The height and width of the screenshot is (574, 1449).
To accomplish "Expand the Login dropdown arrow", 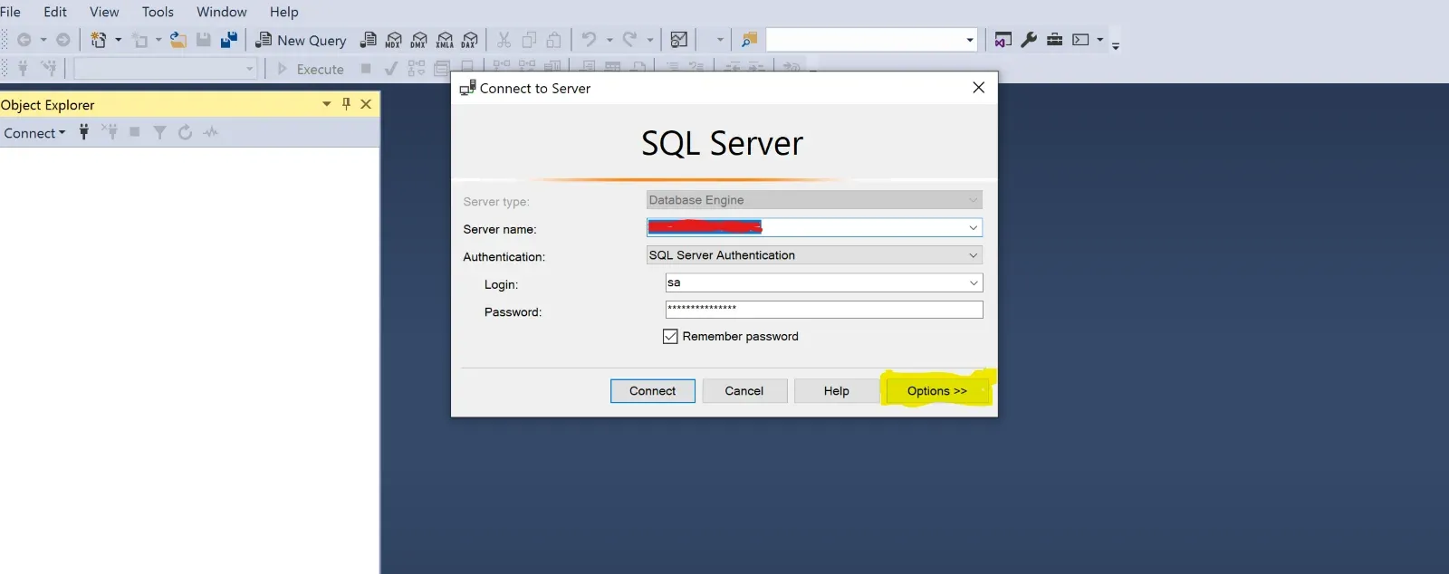I will [x=974, y=282].
